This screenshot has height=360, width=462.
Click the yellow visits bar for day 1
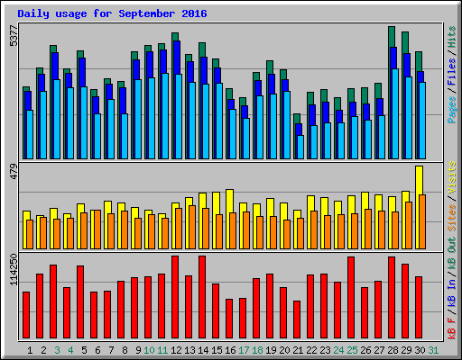pyautogui.click(x=26, y=215)
